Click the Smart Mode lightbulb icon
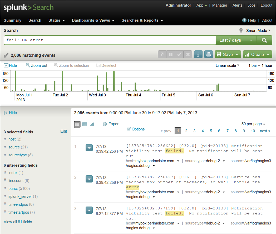 (x=241, y=31)
